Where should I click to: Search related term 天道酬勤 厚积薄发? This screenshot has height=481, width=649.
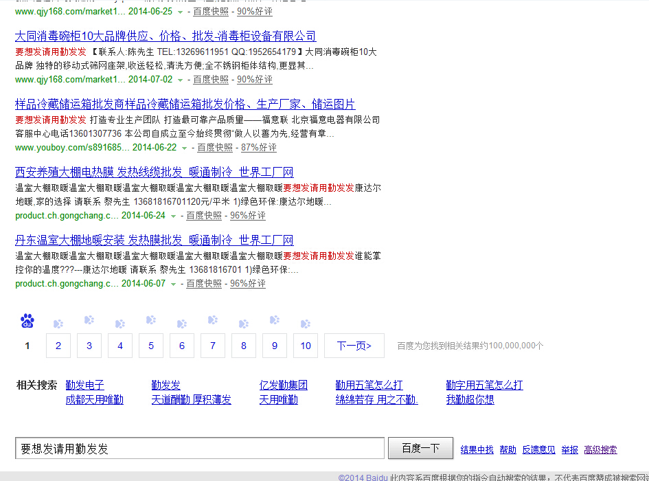[x=191, y=400]
